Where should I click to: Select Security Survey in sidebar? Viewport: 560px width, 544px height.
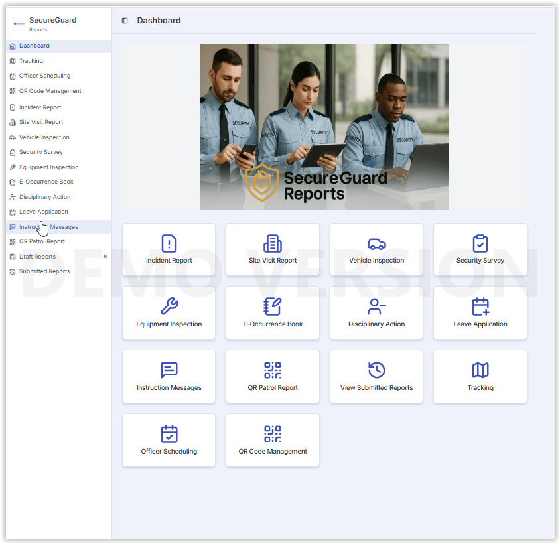tap(58, 153)
